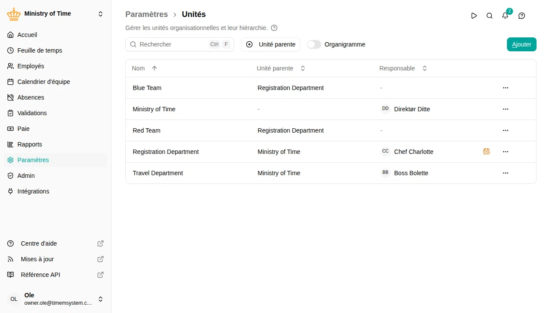Open the help chat icon in the top bar
The image size is (557, 313).
coord(522,16)
